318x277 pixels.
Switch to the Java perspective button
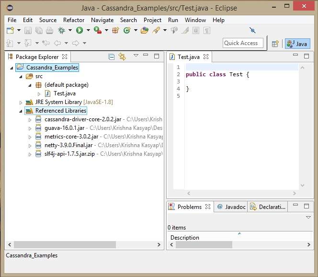click(297, 44)
